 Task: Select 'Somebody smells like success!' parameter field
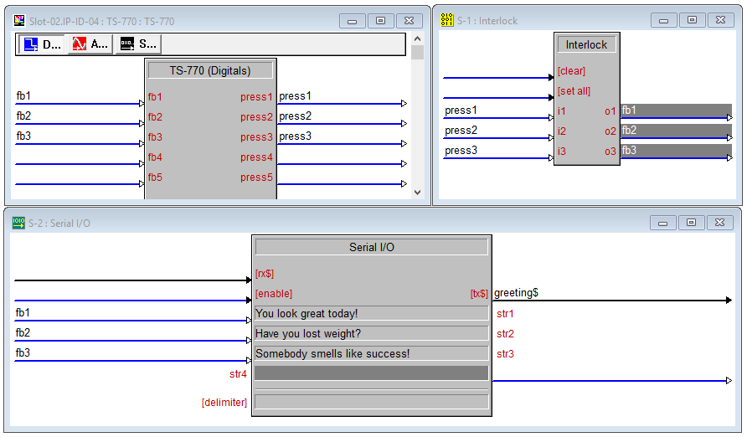[x=371, y=354]
